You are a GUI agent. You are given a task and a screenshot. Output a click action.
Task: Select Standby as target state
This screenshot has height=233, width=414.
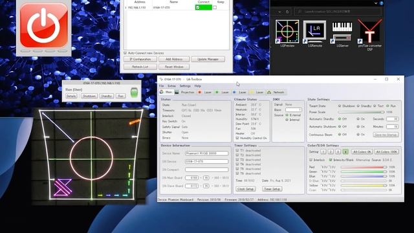[358, 106]
